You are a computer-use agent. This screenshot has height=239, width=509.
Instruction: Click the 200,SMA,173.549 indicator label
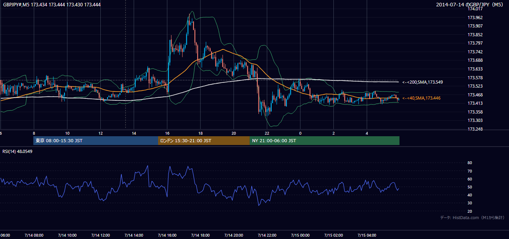pos(423,82)
